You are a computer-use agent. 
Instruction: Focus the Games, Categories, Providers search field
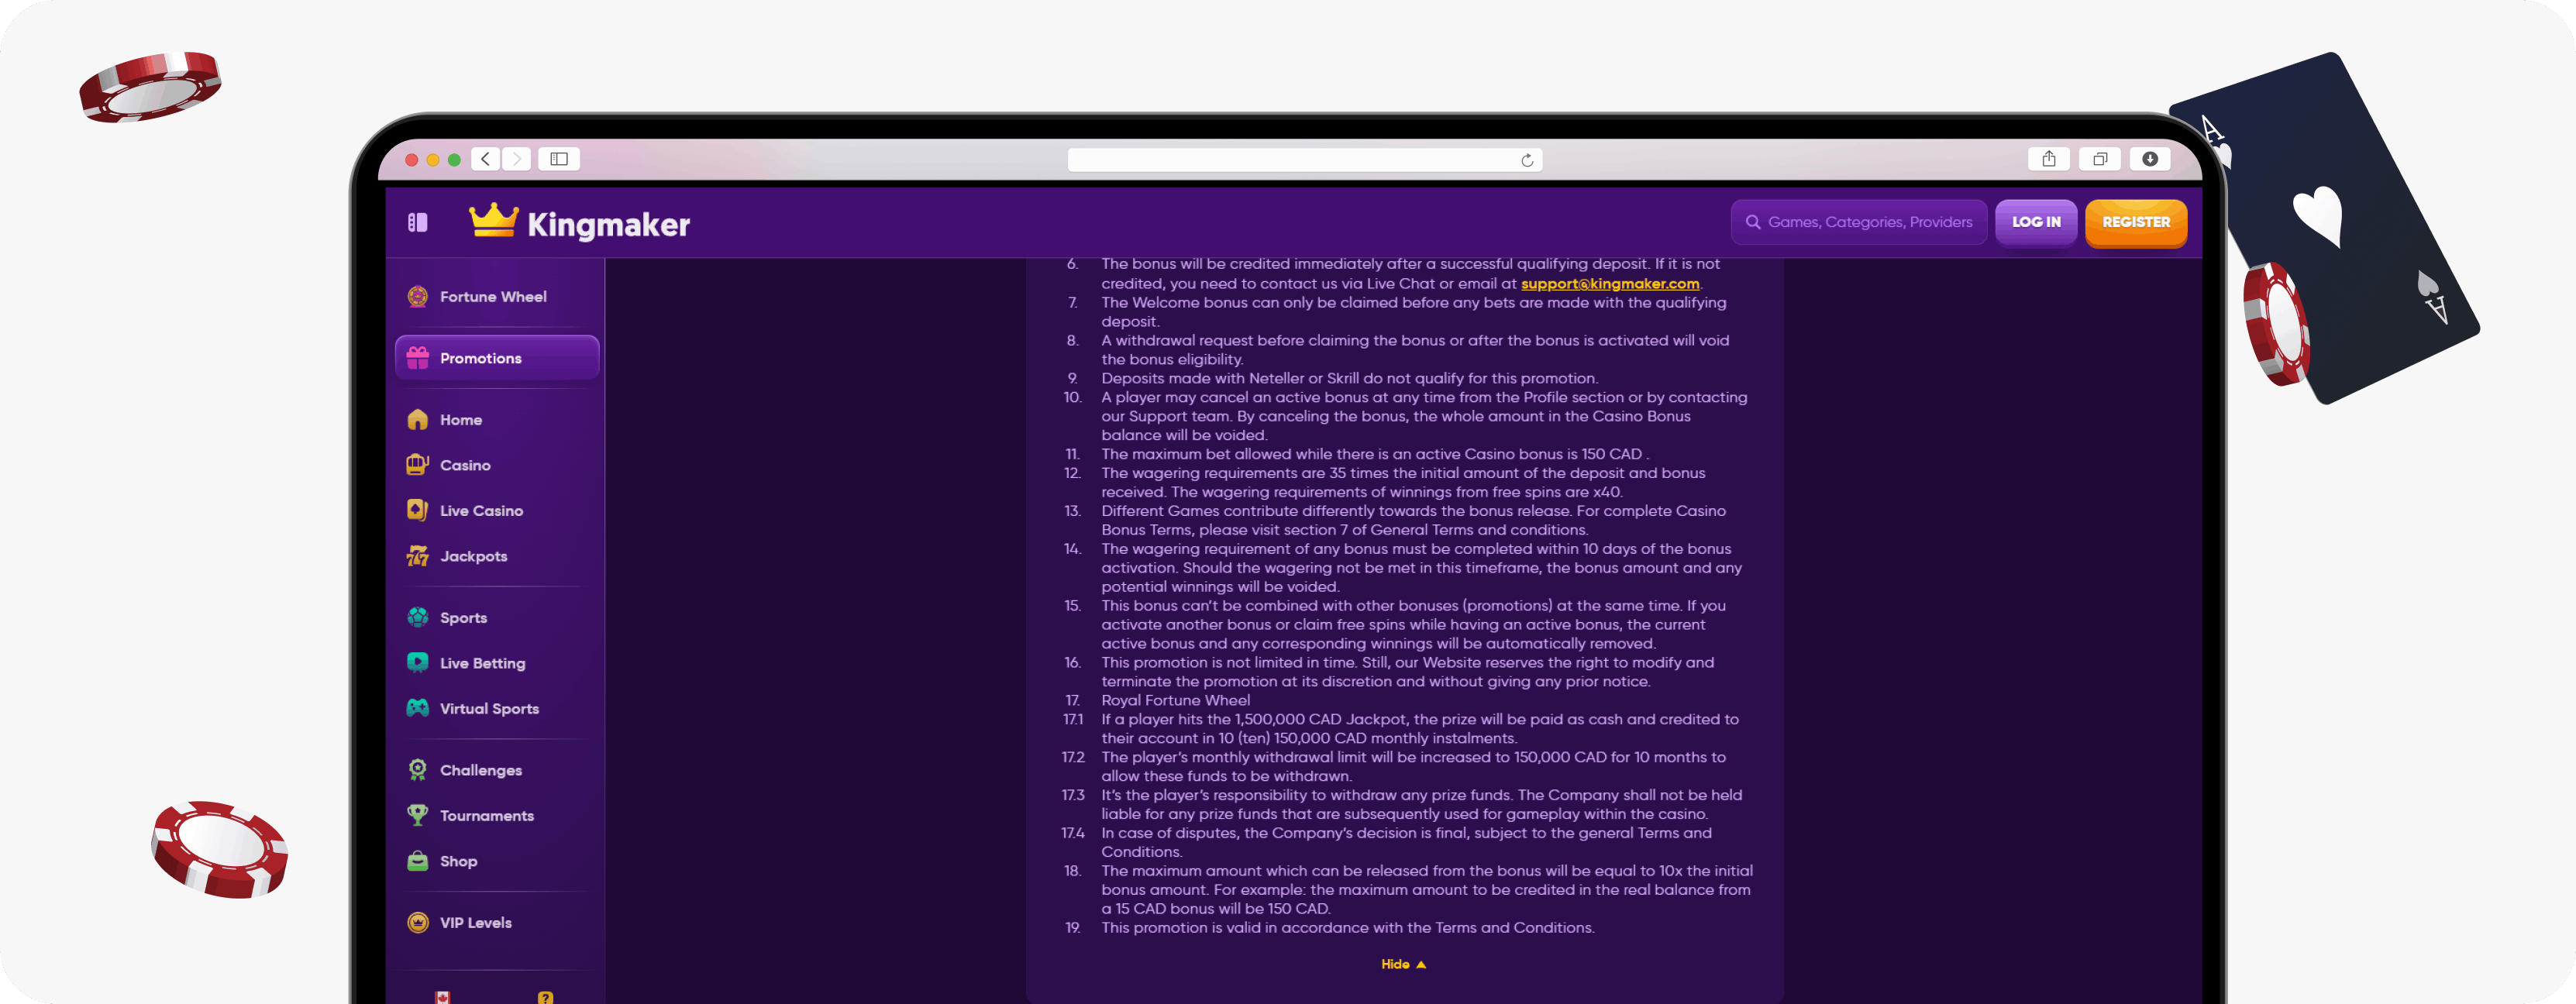(1859, 222)
